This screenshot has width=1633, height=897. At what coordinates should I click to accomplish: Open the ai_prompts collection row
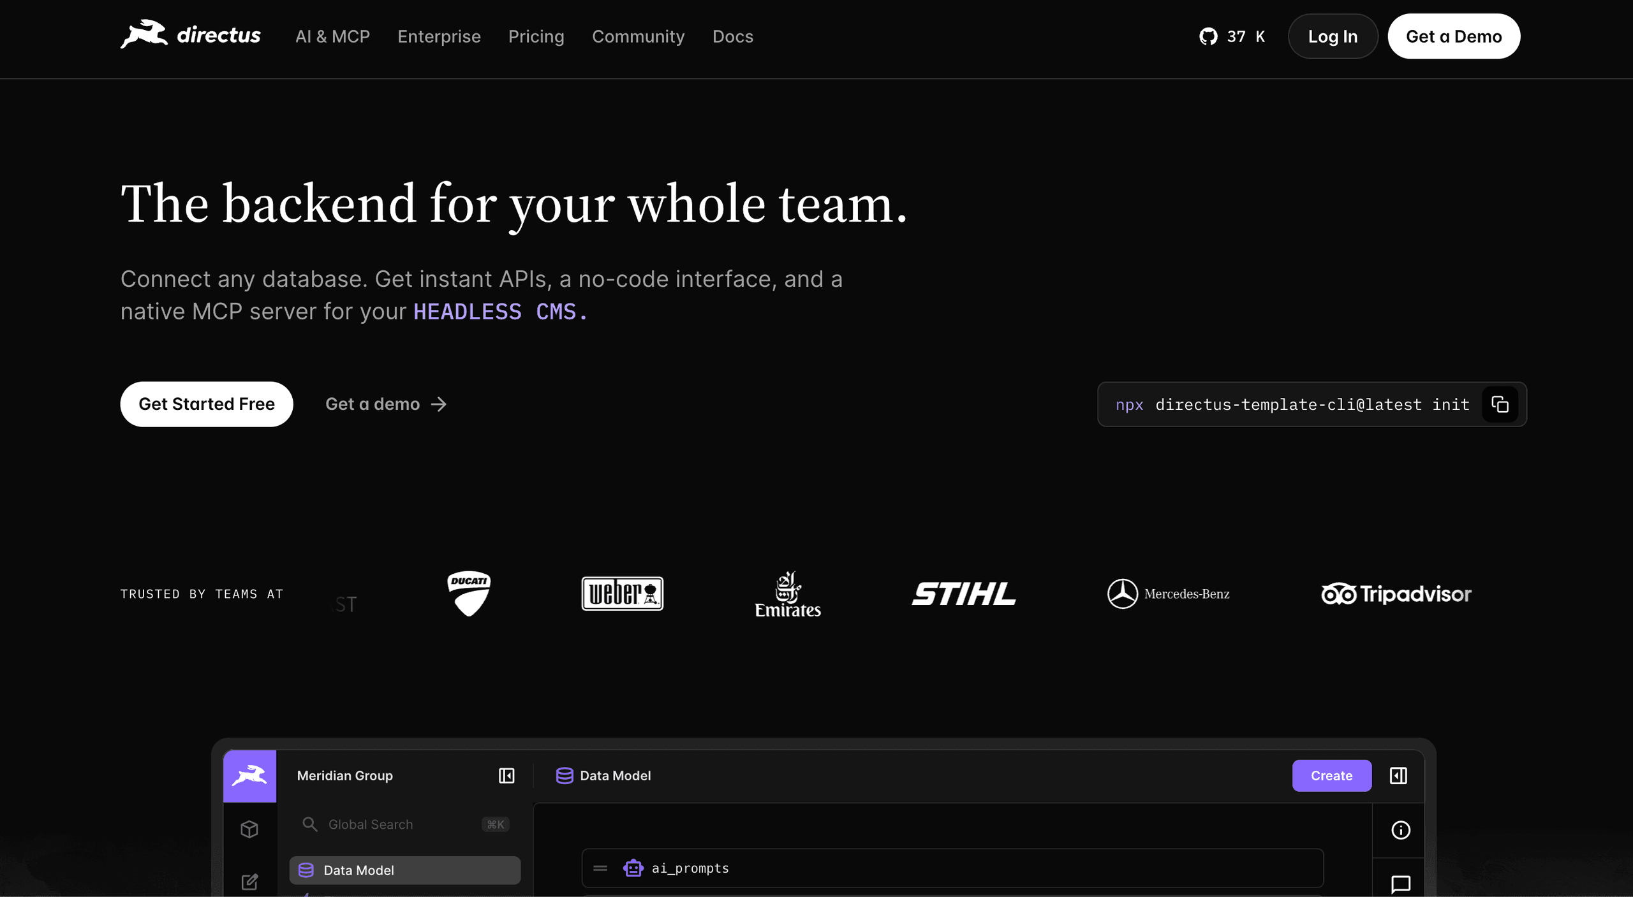(952, 868)
